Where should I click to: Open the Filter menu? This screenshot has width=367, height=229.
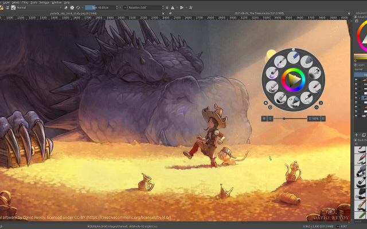tap(25, 2)
